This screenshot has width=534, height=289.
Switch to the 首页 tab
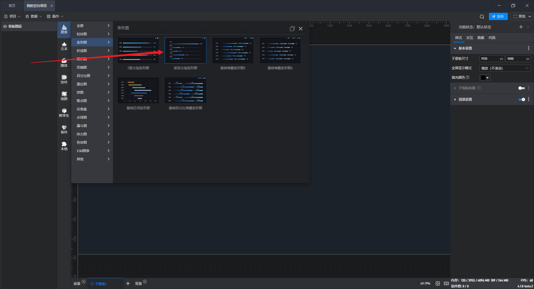(x=12, y=6)
